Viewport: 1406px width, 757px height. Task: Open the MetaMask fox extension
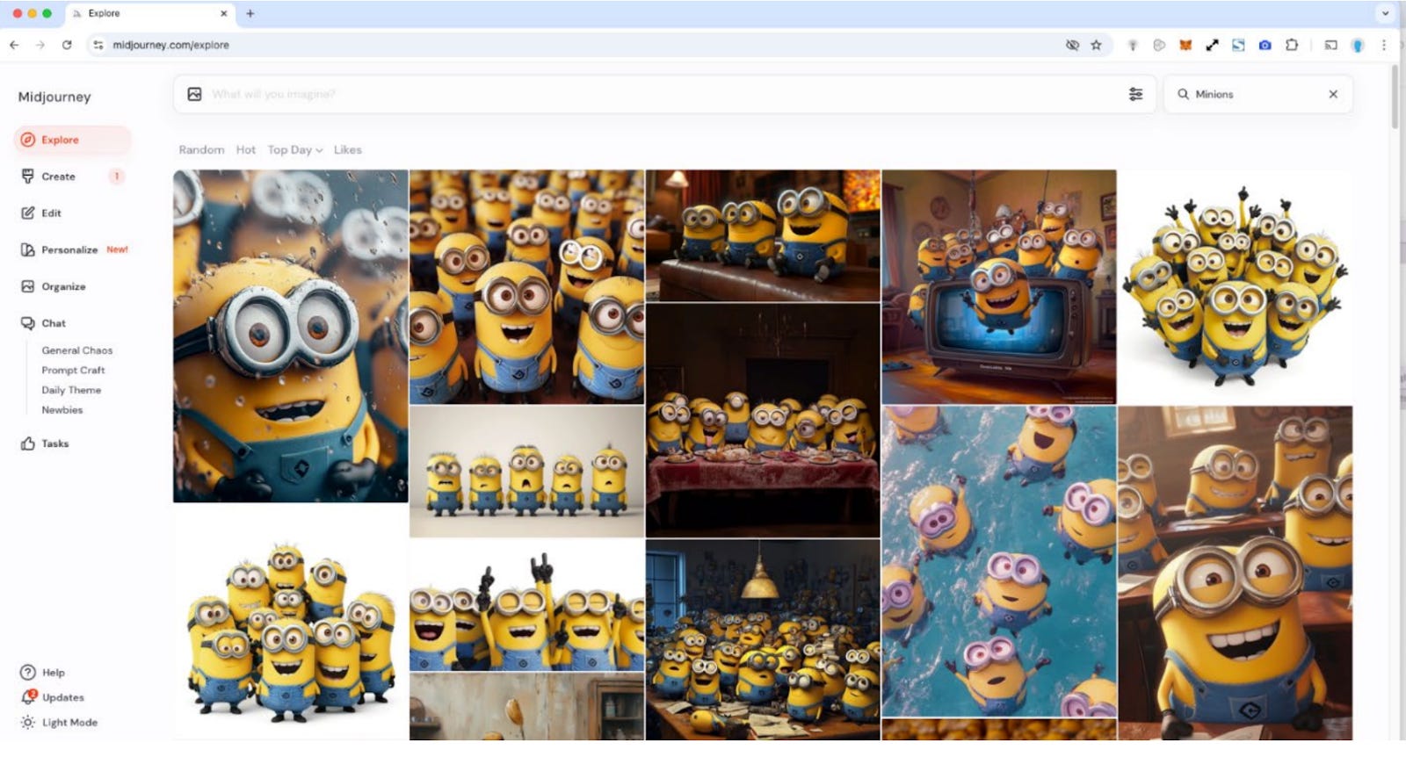coord(1185,45)
